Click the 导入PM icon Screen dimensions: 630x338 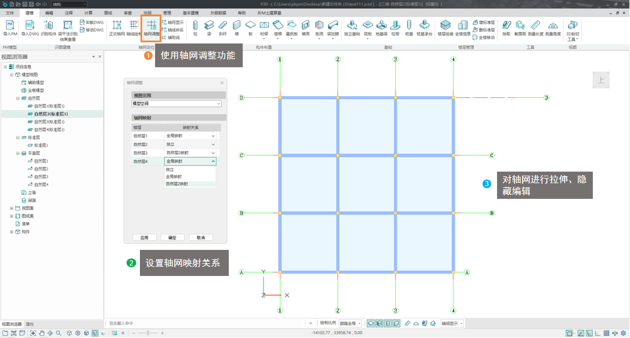(x=10, y=28)
